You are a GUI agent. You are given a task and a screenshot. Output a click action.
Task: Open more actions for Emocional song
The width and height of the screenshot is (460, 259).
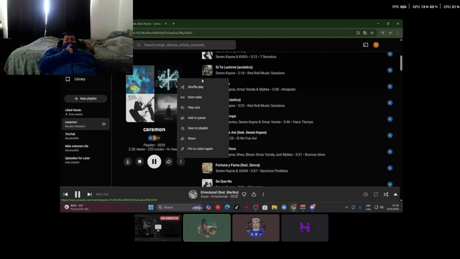(x=263, y=194)
